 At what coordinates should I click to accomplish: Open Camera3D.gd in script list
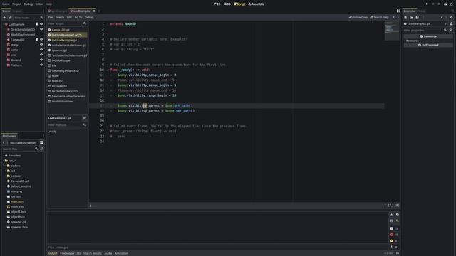(x=61, y=30)
